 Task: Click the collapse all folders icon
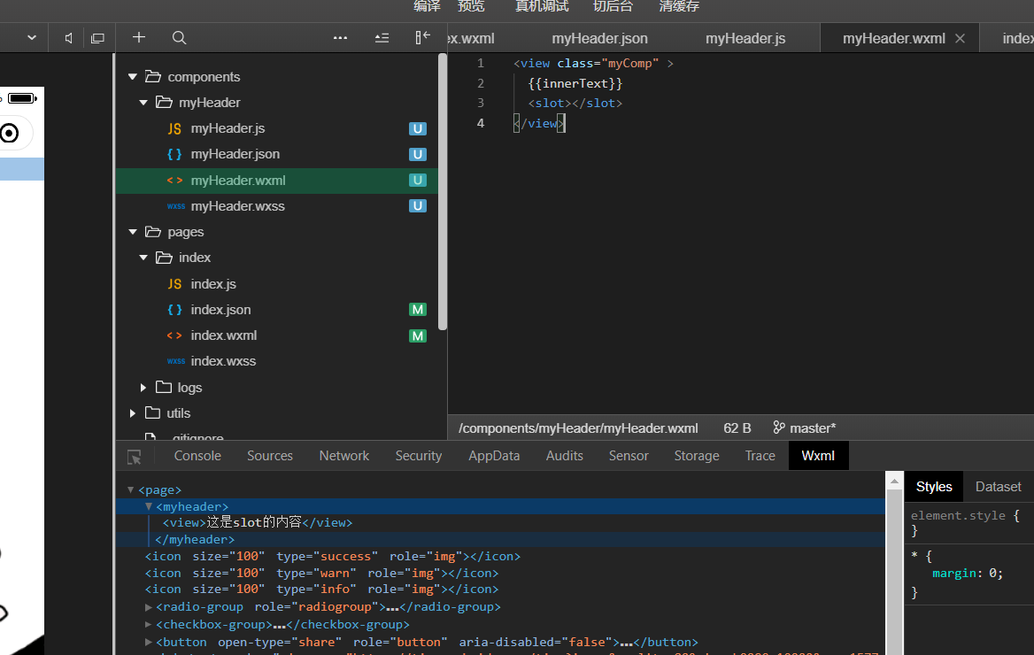pyautogui.click(x=382, y=37)
